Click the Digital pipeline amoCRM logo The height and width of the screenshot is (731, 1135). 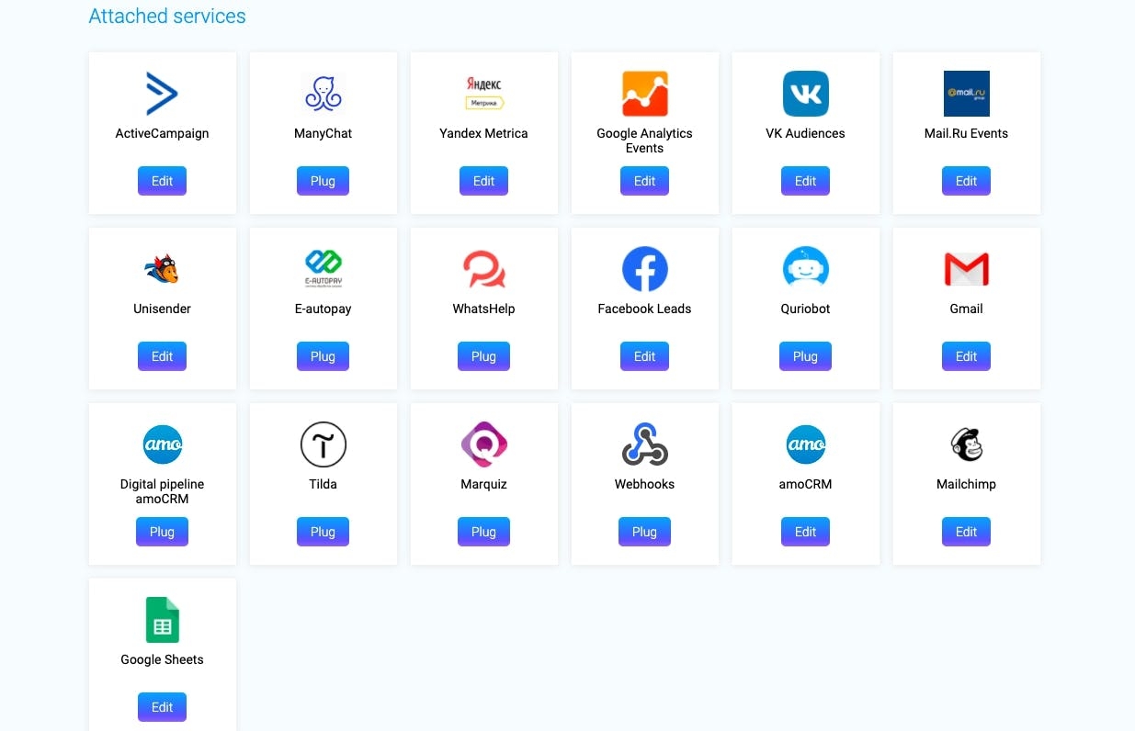coord(162,444)
